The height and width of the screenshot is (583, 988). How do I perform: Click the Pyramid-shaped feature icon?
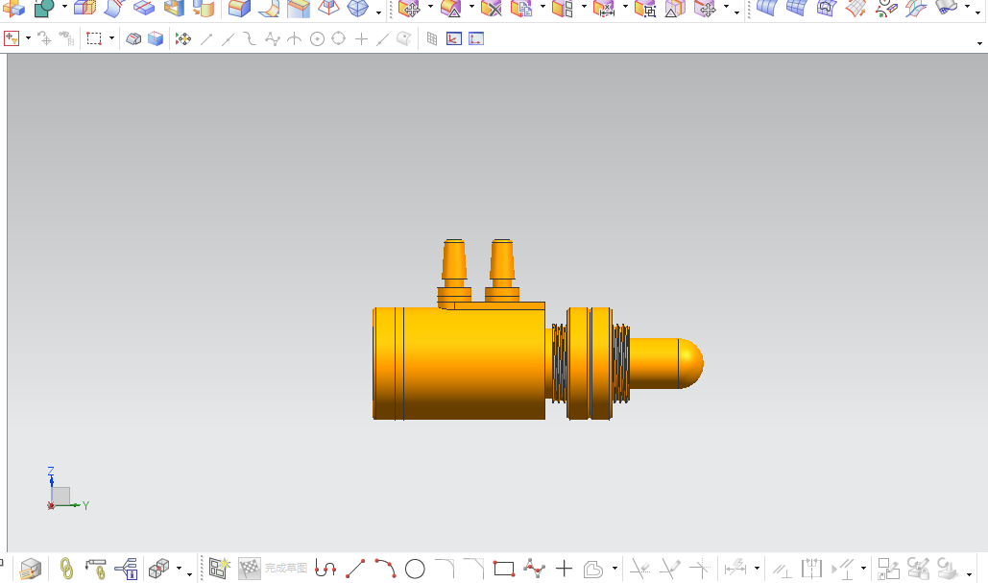click(328, 9)
